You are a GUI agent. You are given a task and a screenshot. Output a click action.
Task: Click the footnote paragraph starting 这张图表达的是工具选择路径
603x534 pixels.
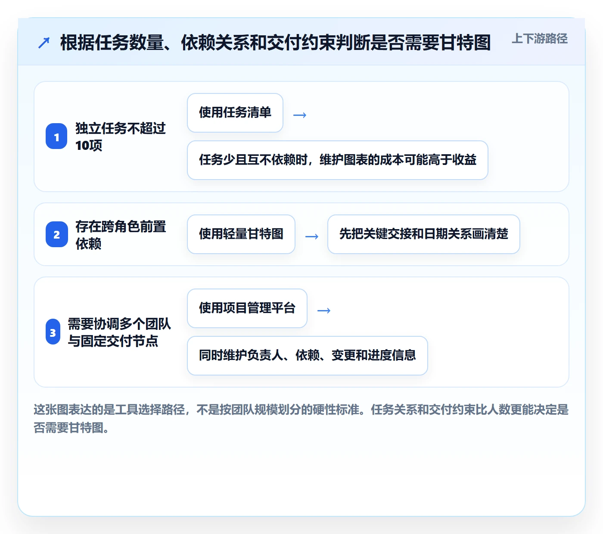(x=301, y=419)
